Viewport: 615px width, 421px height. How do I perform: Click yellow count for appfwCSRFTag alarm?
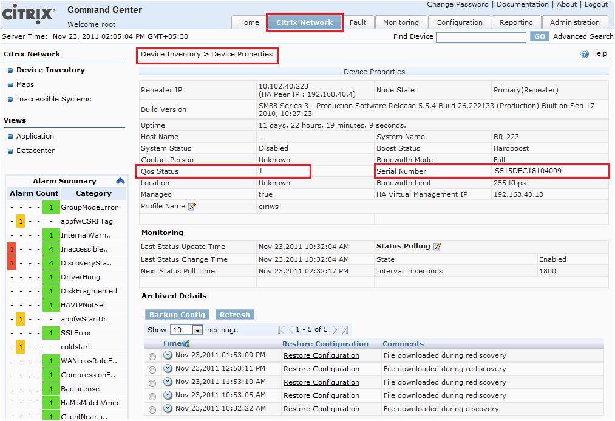(x=21, y=221)
